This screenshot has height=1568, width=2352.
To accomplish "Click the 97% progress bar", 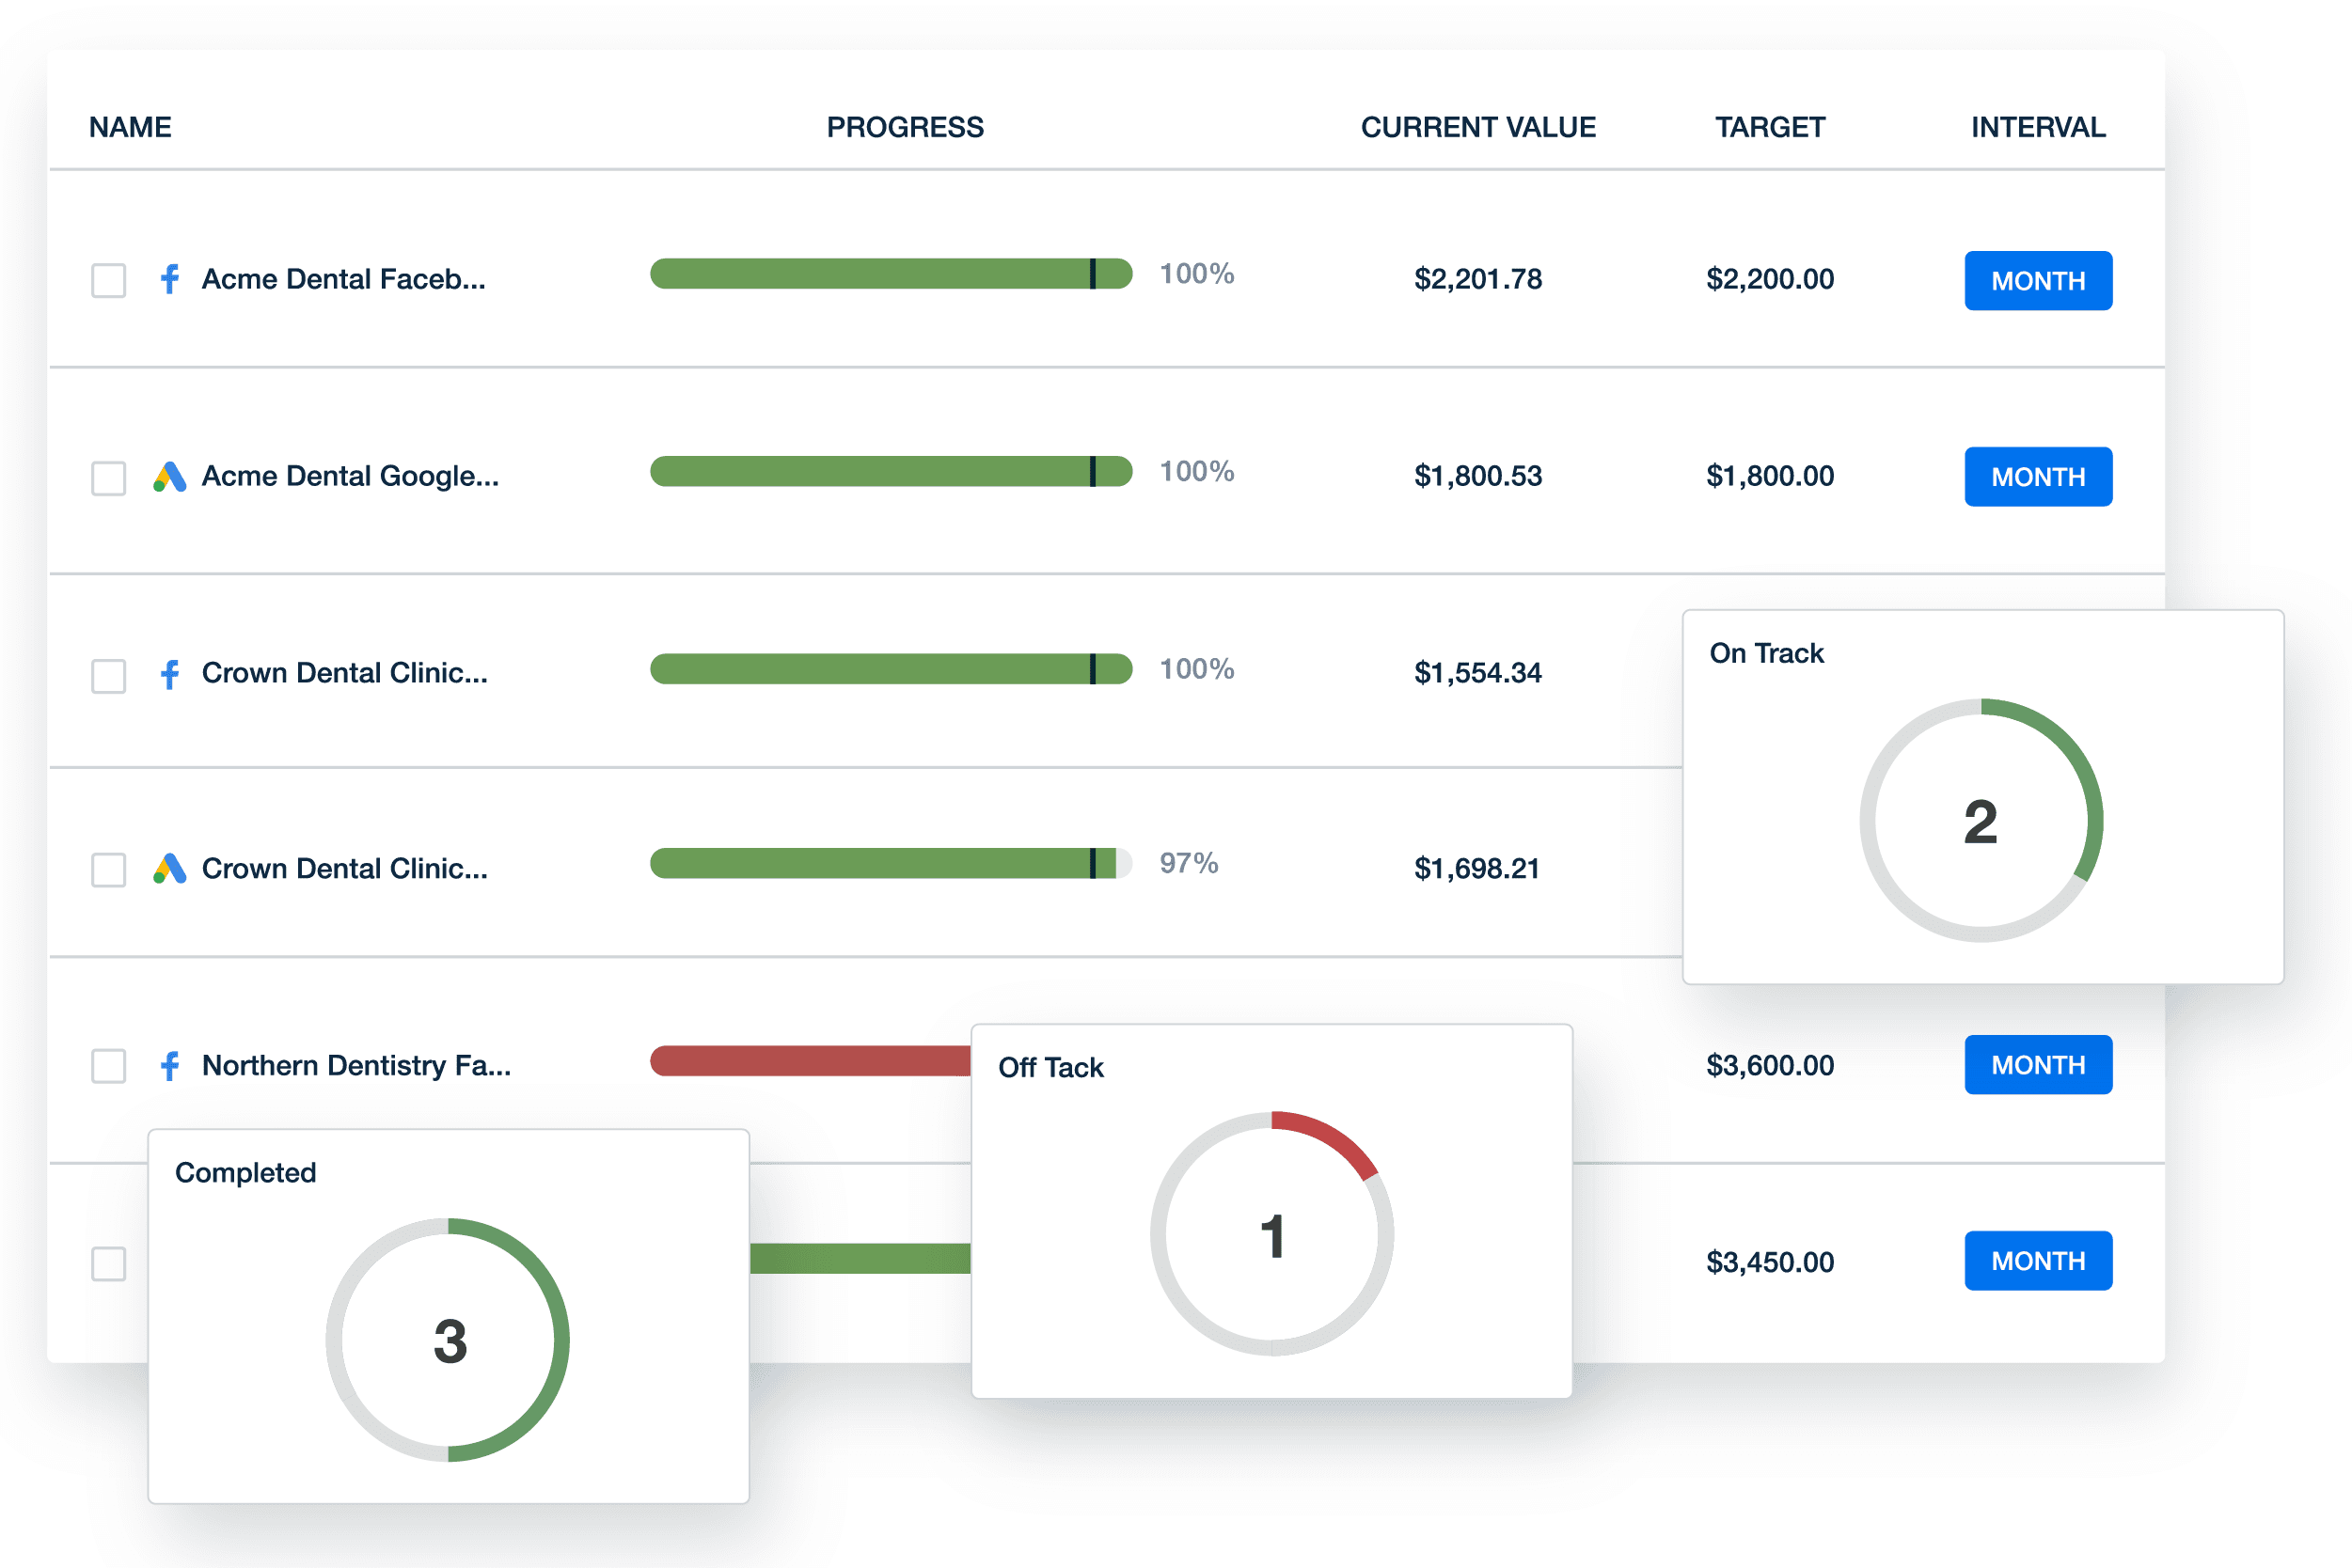I will [891, 863].
